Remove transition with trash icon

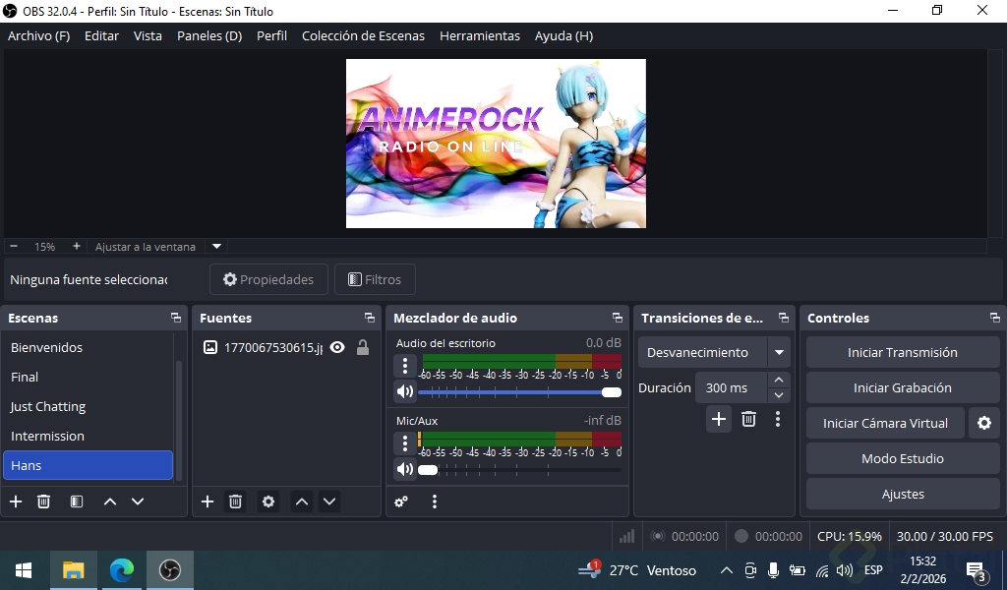click(748, 419)
